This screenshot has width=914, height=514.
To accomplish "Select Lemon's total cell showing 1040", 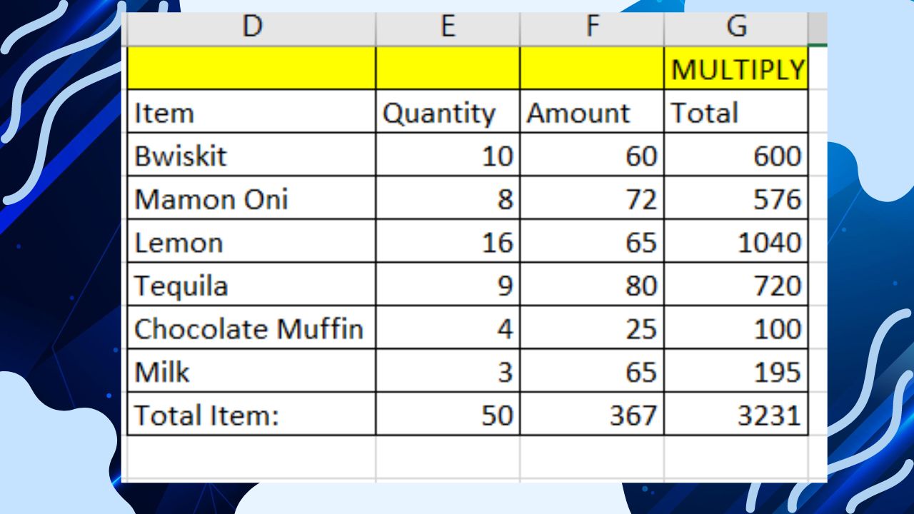I will (x=736, y=242).
